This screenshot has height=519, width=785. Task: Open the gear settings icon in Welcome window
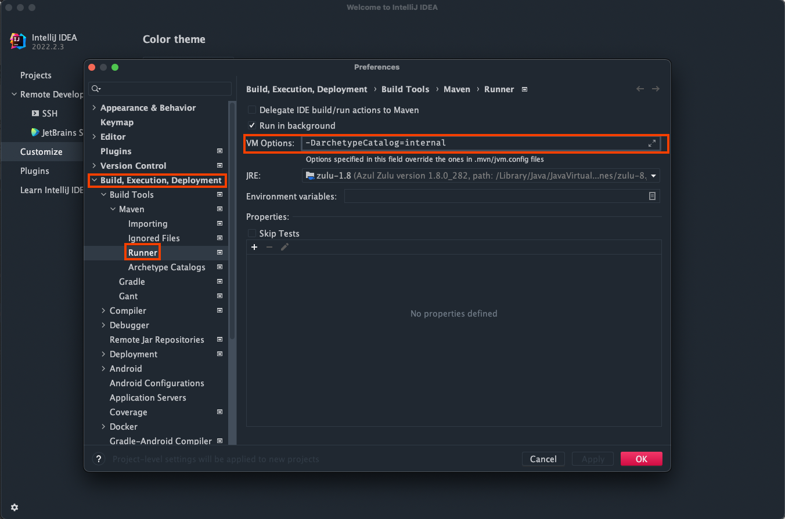tap(15, 507)
